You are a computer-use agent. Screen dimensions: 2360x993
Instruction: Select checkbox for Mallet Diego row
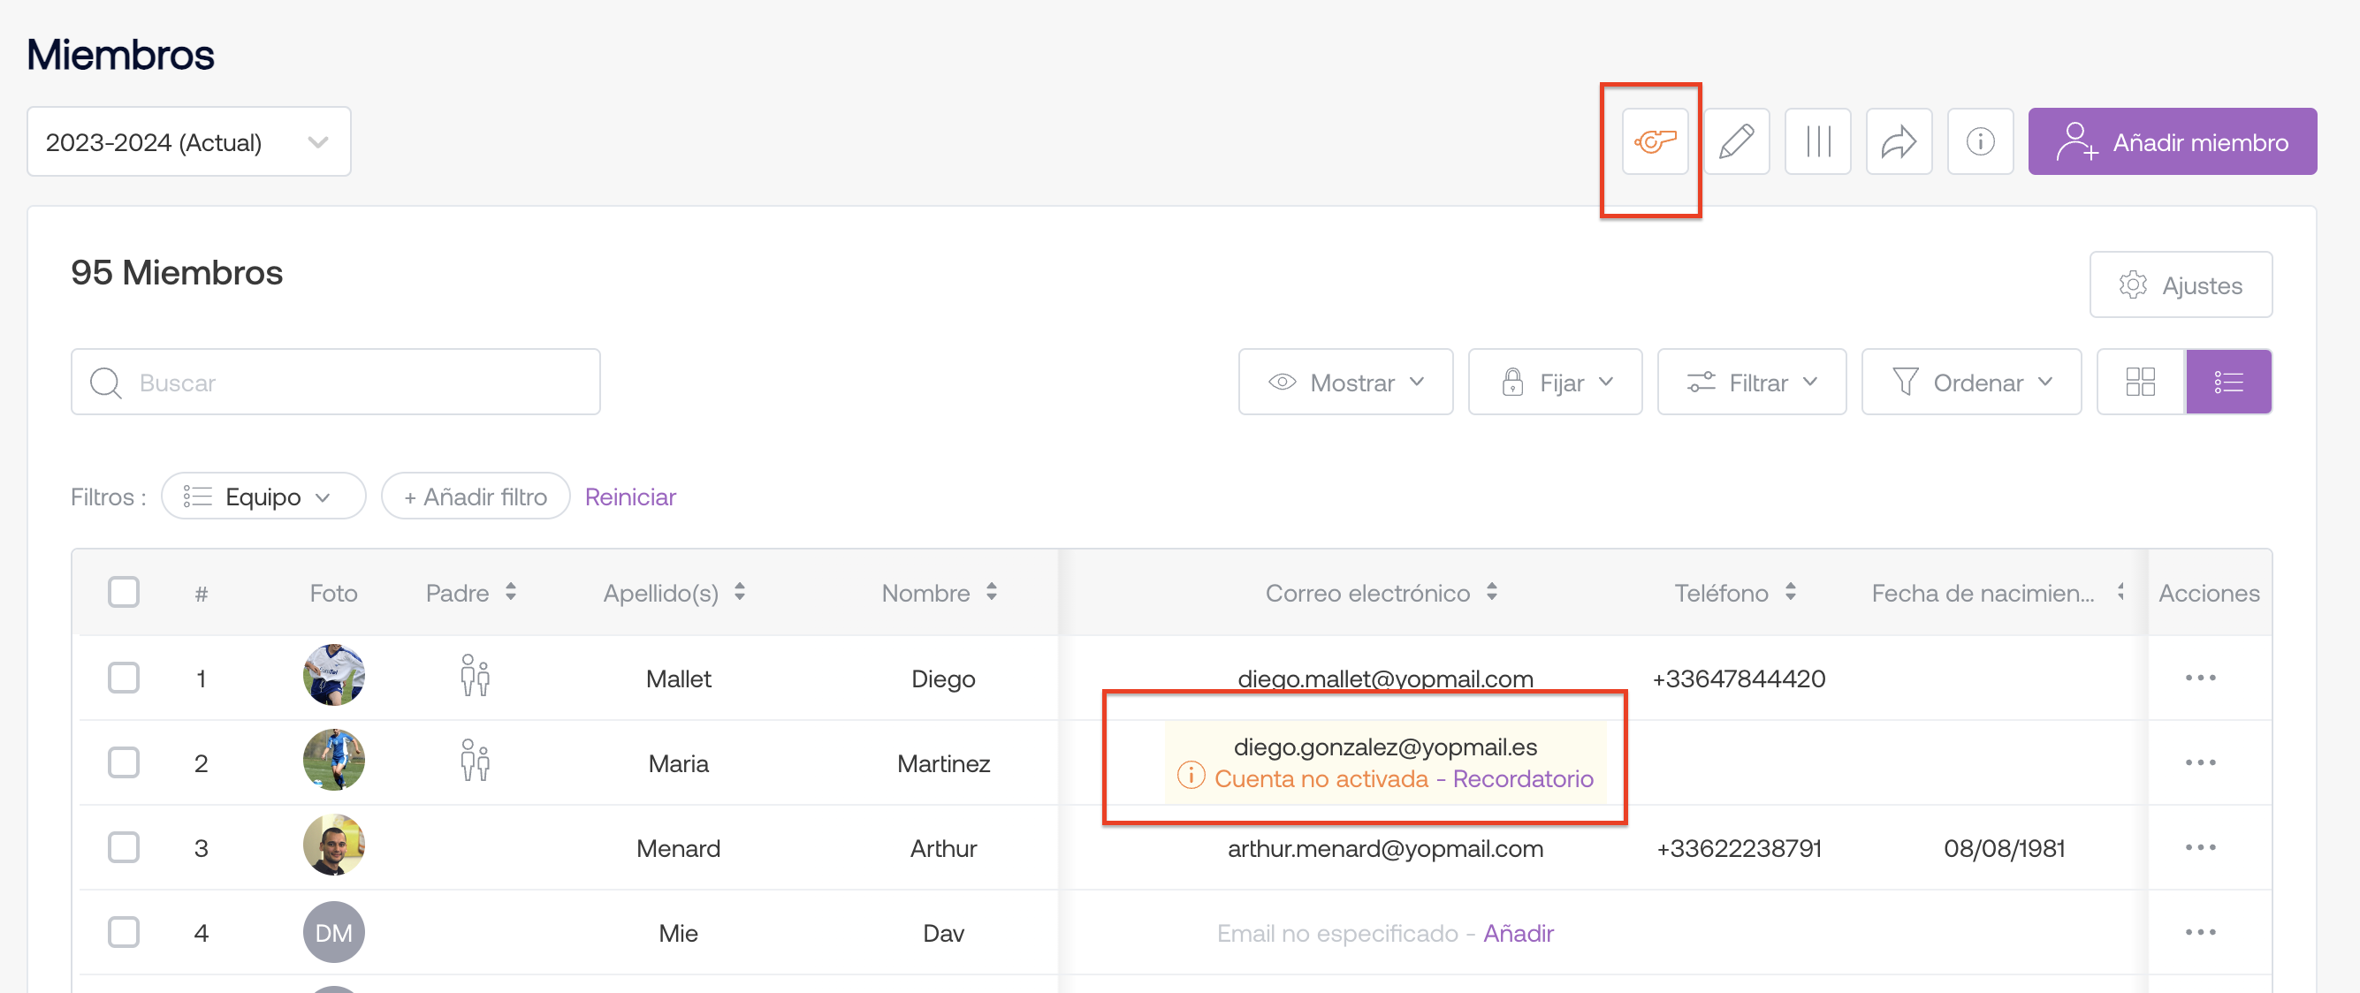click(x=124, y=678)
